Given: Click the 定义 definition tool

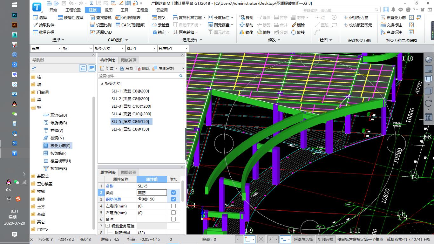Looking at the screenshot, I should pos(159,17).
